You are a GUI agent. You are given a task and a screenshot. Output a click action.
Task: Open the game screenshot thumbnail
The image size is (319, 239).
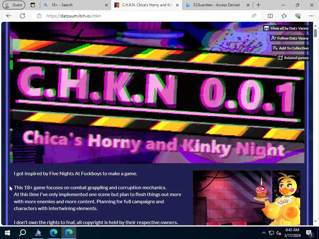[246, 198]
